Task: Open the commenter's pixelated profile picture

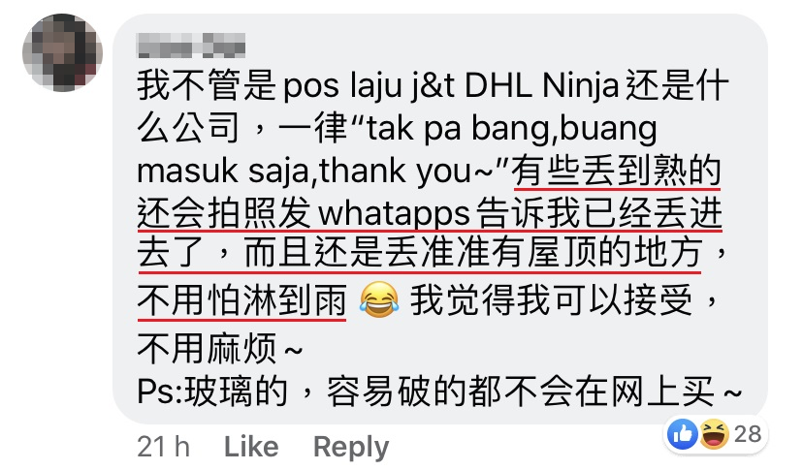Action: [62, 53]
